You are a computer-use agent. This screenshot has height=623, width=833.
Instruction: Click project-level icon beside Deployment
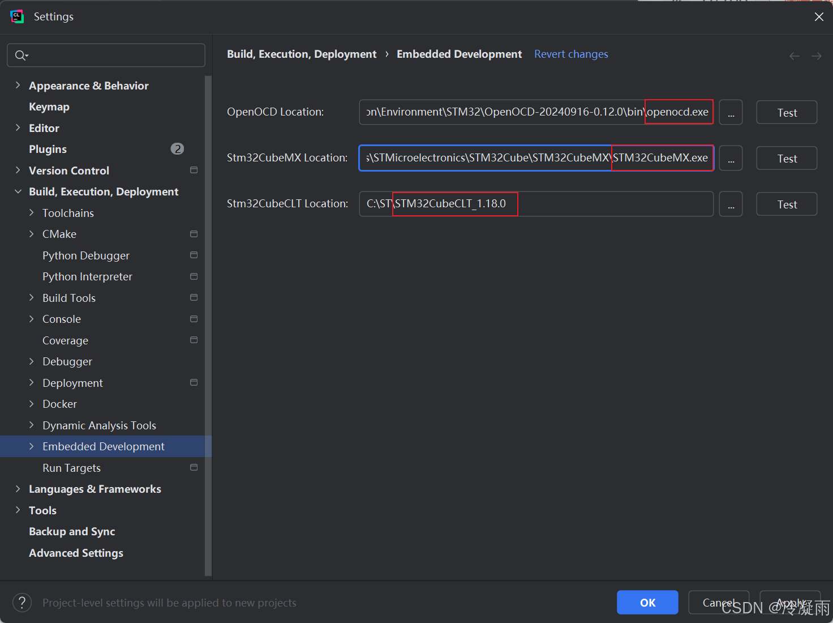click(x=194, y=382)
